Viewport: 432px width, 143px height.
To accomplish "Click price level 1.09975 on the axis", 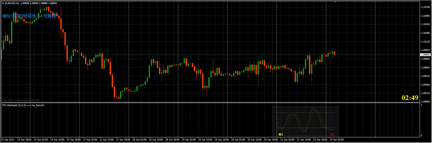I will click(426, 50).
